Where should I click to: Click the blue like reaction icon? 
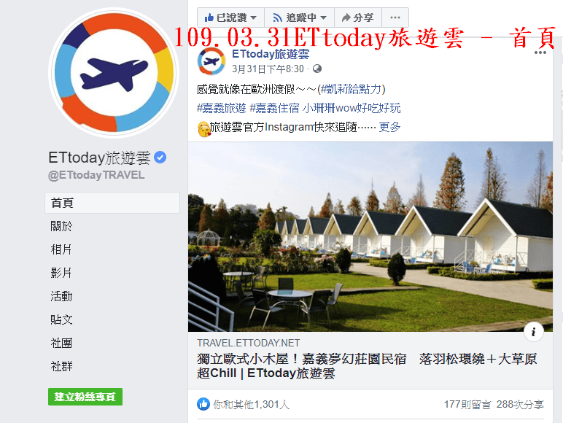click(203, 404)
